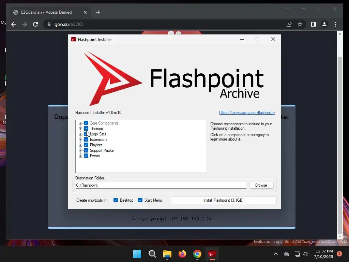Open Firefox from the taskbar

pos(182,254)
